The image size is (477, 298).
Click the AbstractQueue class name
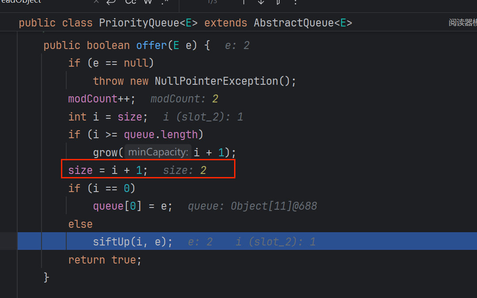tap(293, 23)
